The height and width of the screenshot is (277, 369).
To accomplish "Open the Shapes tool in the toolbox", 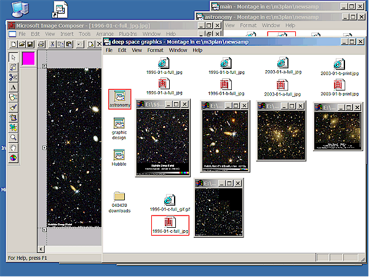I will point(13,97).
